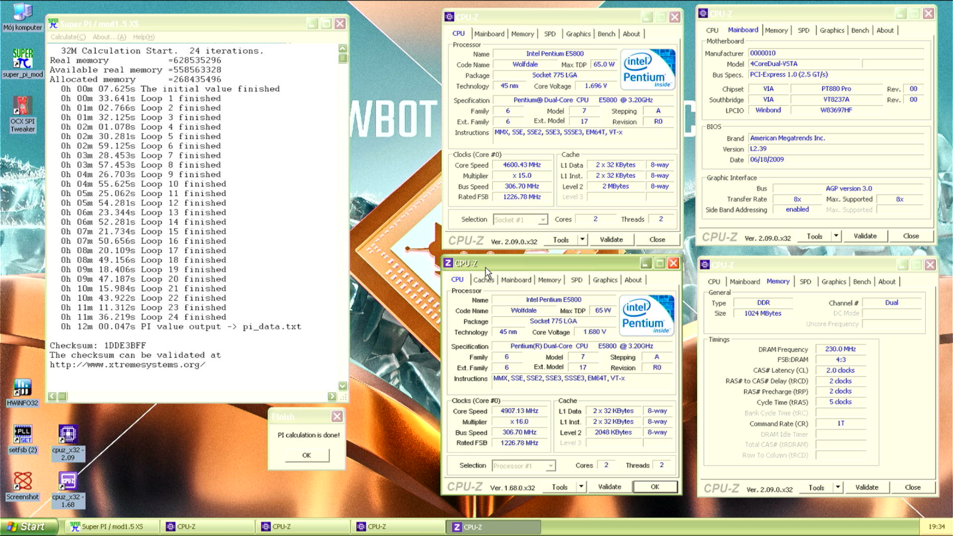Open SPD tab in CPU-Z Memory window
Viewport: 953px width, 536px height.
(x=805, y=281)
